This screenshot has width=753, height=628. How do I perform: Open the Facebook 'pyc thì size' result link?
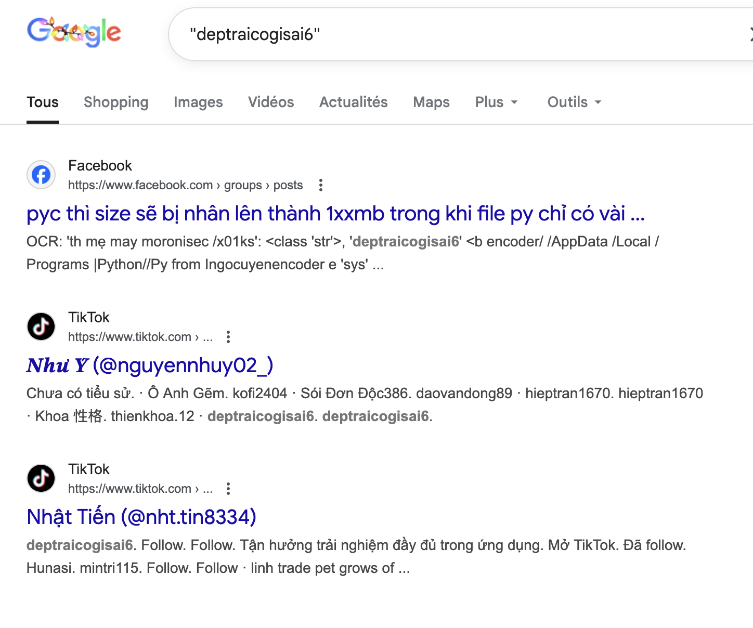335,214
